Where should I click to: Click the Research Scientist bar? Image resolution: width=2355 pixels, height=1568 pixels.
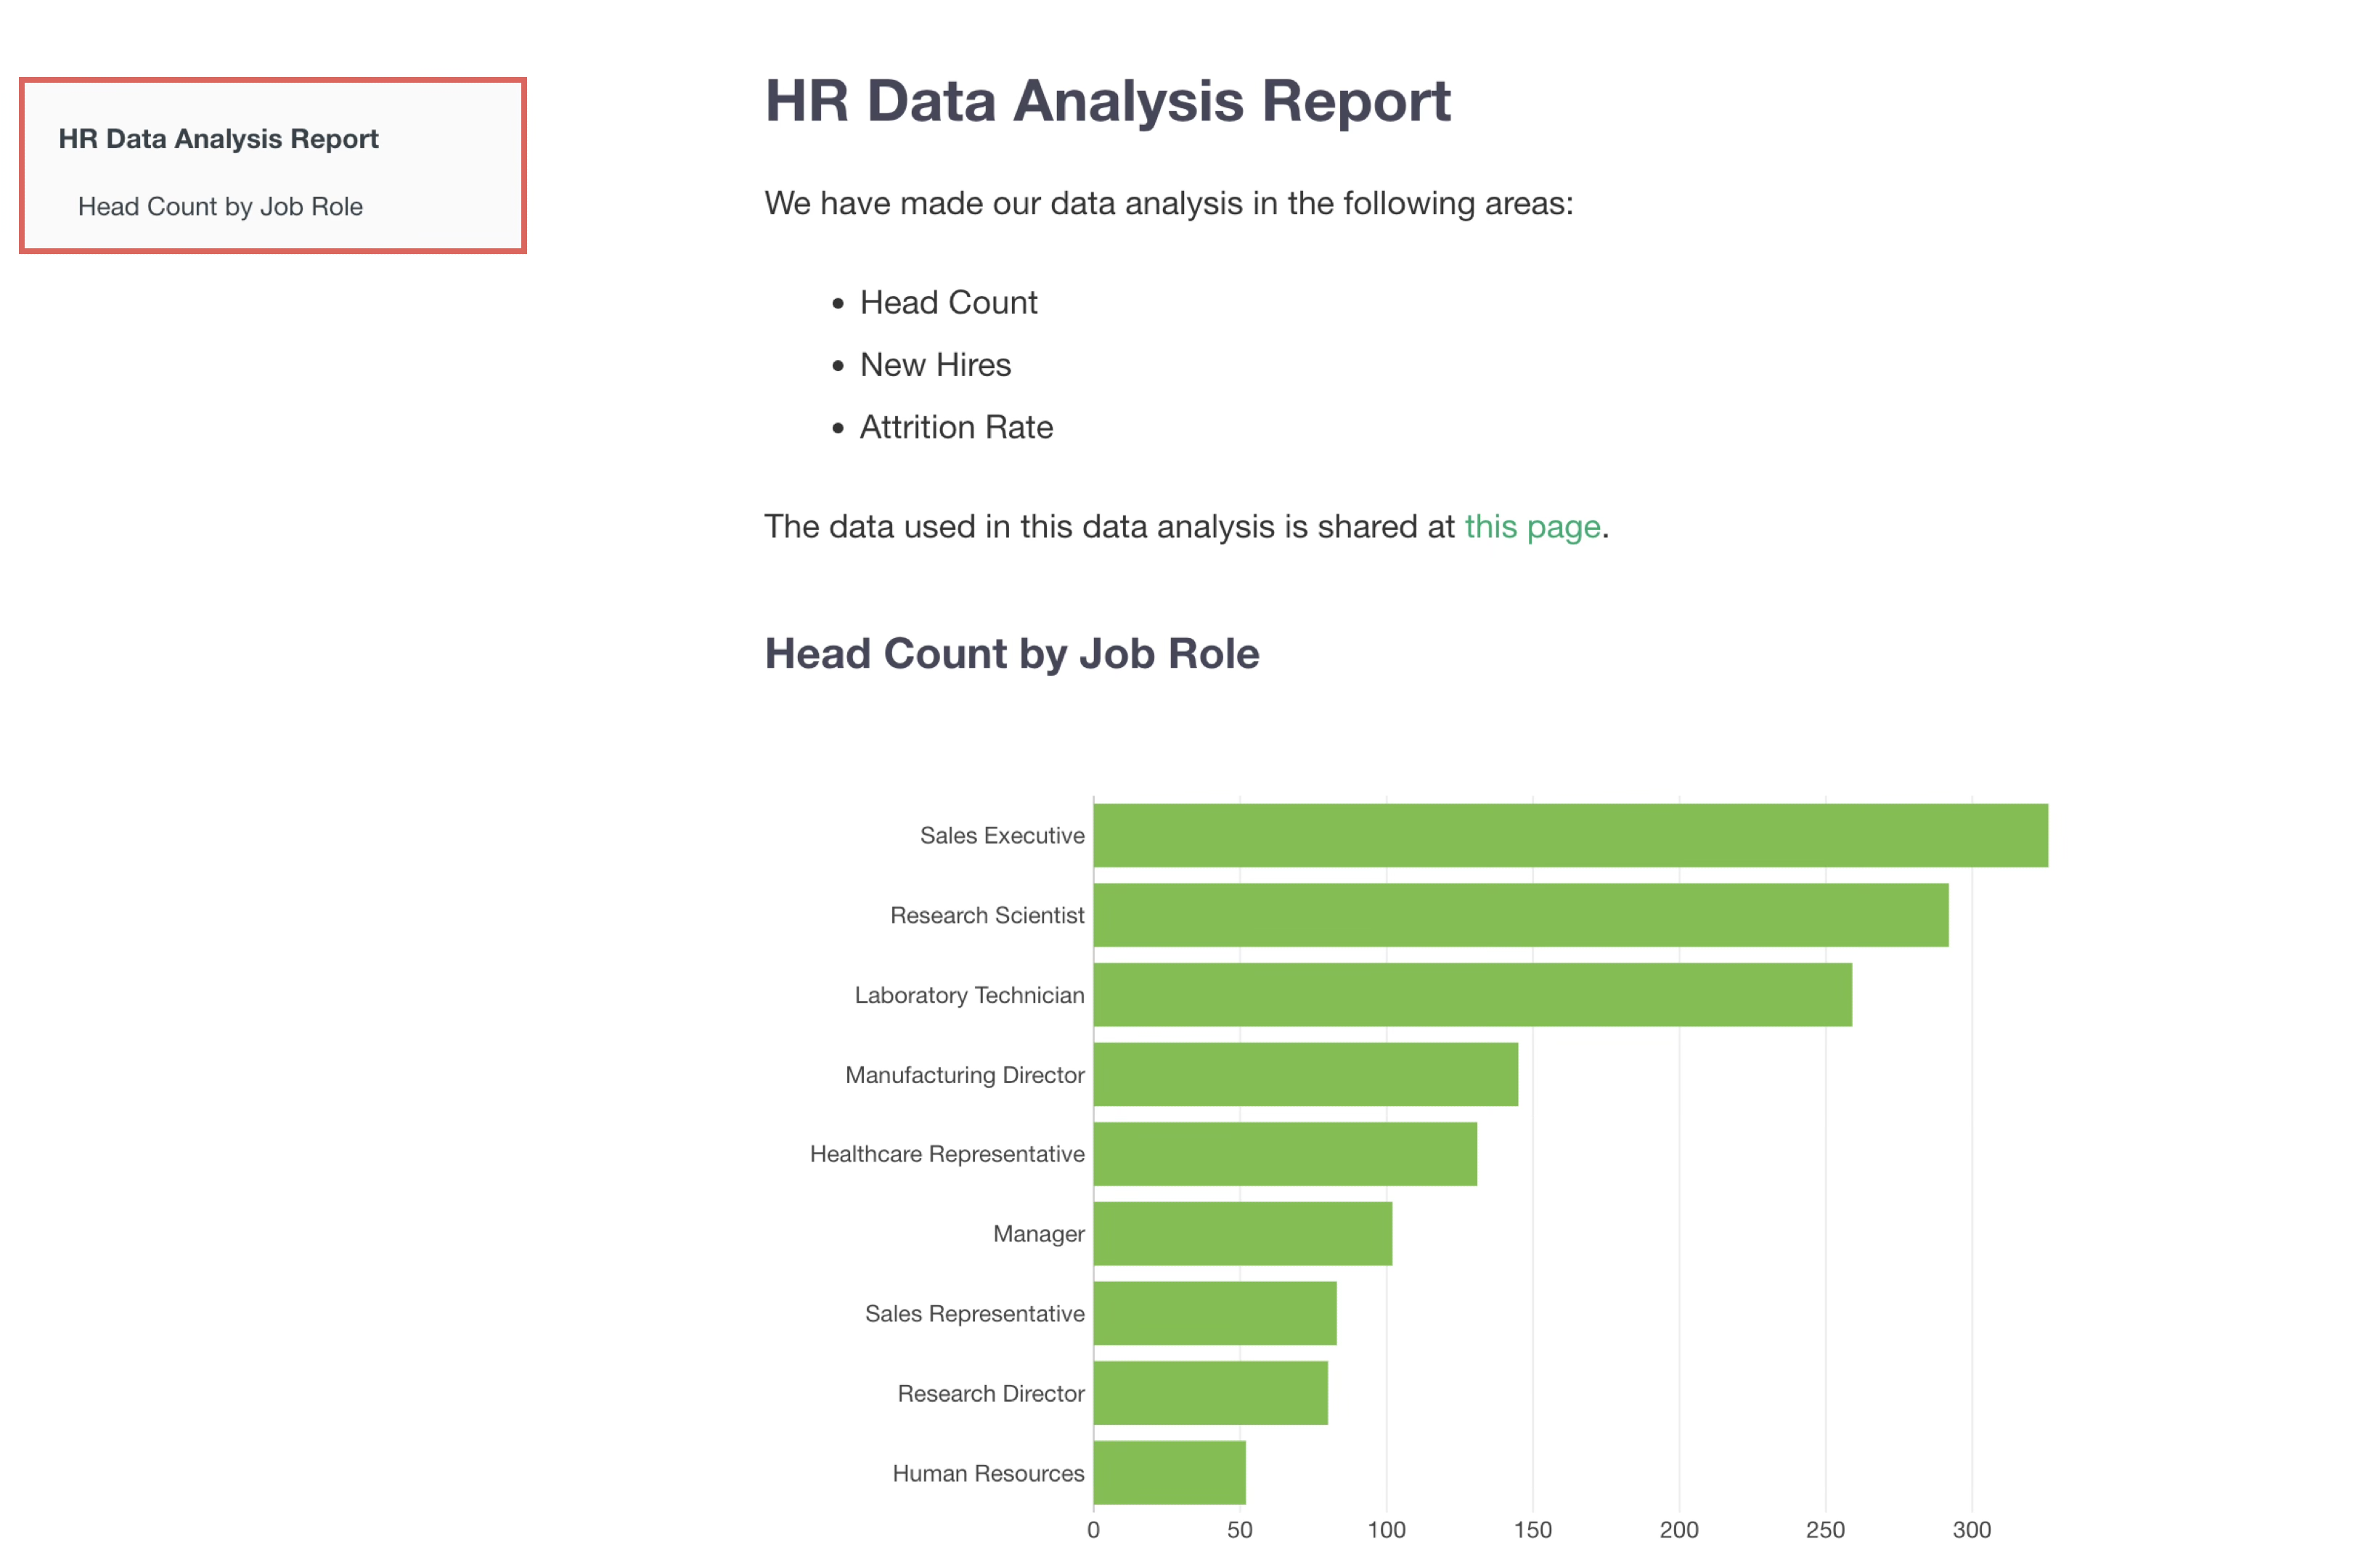coord(1520,915)
